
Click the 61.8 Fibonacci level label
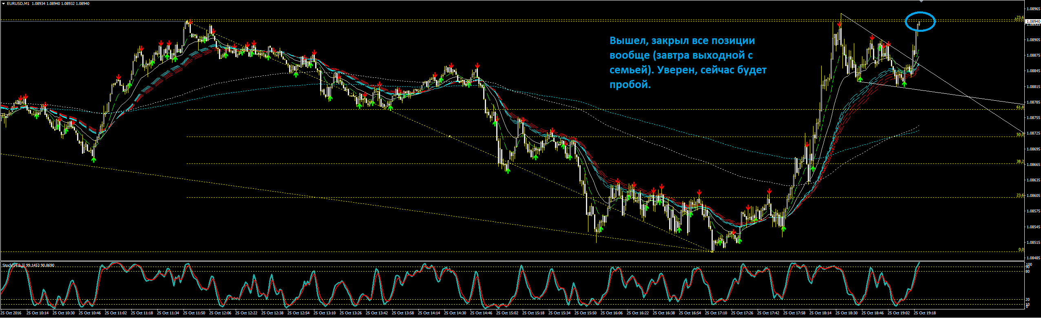tap(1020, 107)
